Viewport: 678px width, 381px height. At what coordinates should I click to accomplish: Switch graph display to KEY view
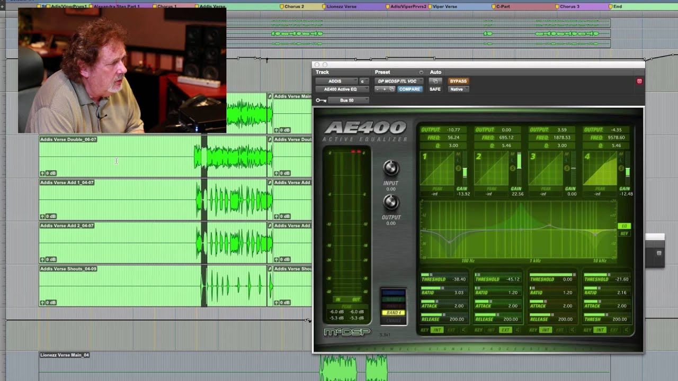click(x=624, y=233)
